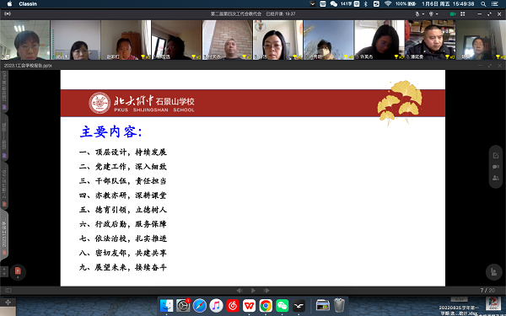This screenshot has height=316, width=506.
Task: Toggle the green camera on/off
Action: click(x=453, y=13)
